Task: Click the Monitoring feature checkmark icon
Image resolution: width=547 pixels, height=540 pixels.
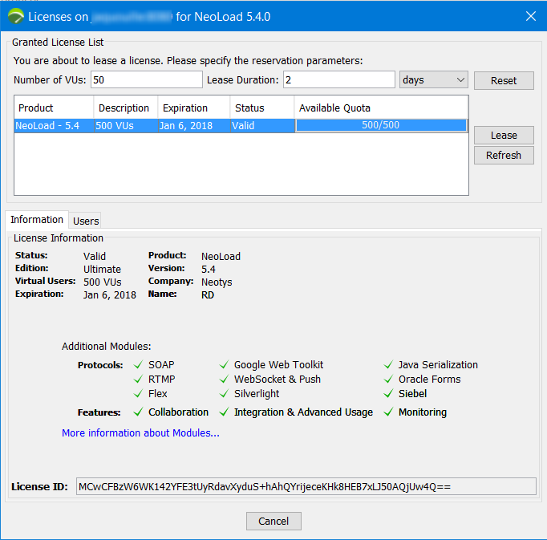Action: click(x=389, y=412)
